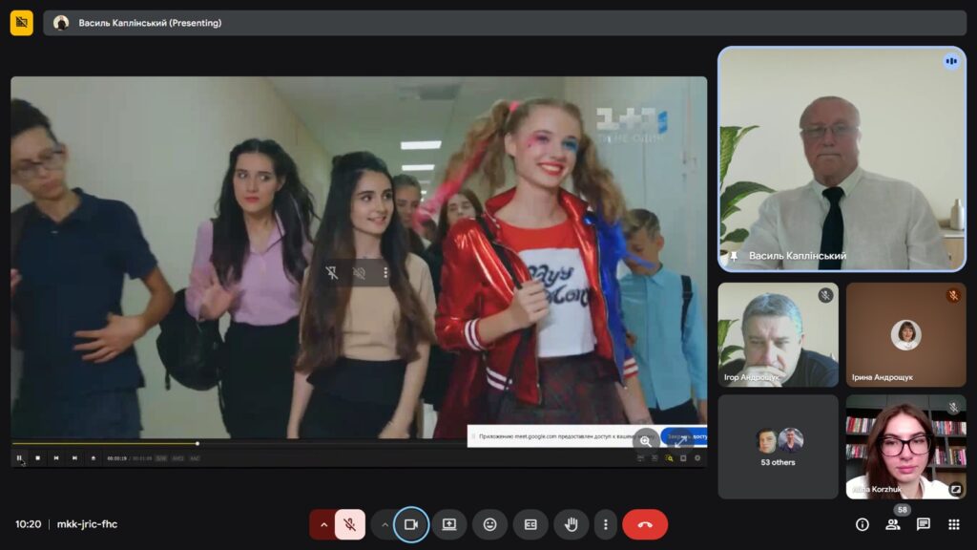Toggle the camera on or off
Viewport: 977px width, 550px height.
pos(411,524)
